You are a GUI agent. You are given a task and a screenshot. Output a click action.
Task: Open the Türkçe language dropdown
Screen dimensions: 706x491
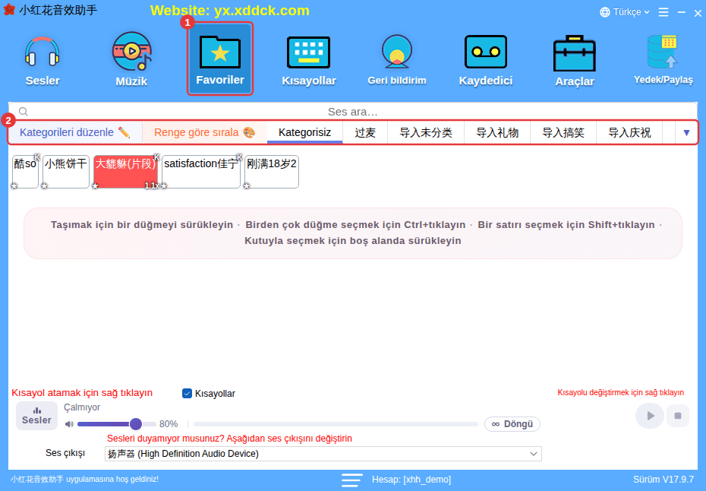tap(625, 12)
